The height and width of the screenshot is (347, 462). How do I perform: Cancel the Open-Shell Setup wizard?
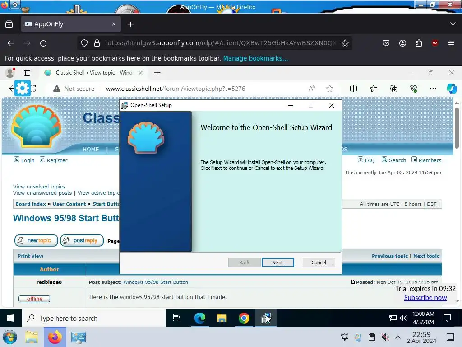coord(319,263)
